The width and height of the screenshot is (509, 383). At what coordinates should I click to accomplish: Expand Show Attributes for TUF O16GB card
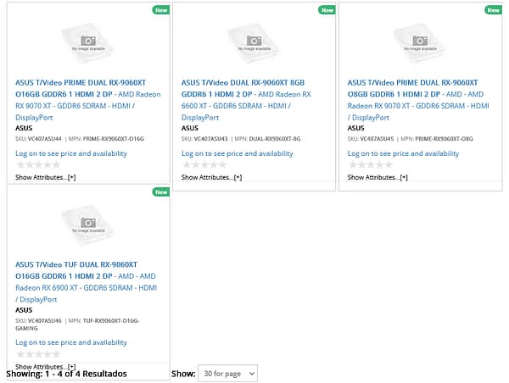click(x=46, y=366)
